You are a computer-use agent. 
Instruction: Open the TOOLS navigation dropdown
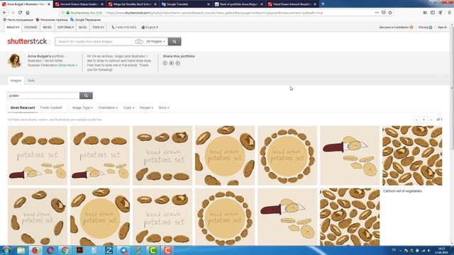pos(98,27)
